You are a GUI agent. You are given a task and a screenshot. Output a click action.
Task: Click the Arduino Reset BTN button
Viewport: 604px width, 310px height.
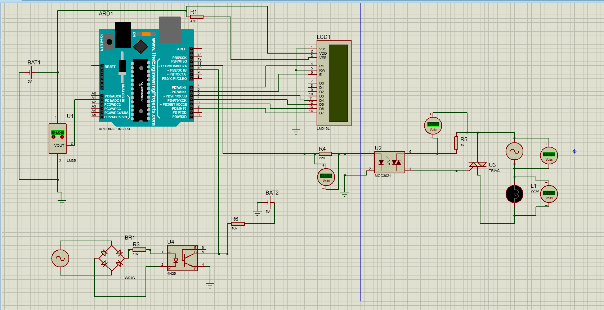109,42
